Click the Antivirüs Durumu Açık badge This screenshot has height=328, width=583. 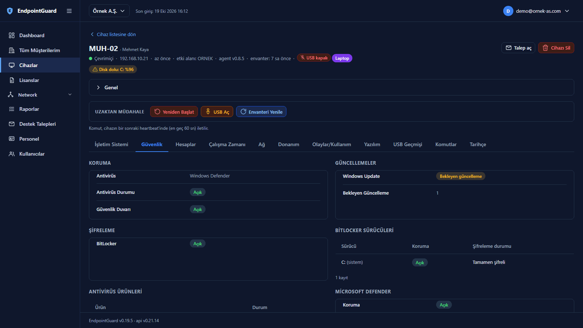[x=197, y=192]
